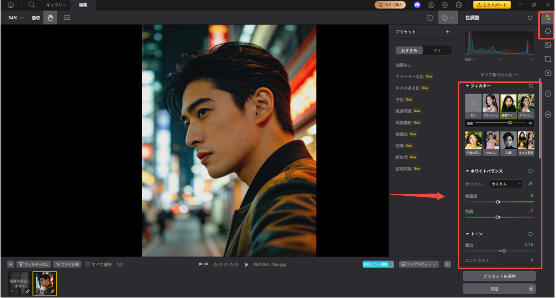
Task: Switch to the 編集 tab
Action: point(83,6)
